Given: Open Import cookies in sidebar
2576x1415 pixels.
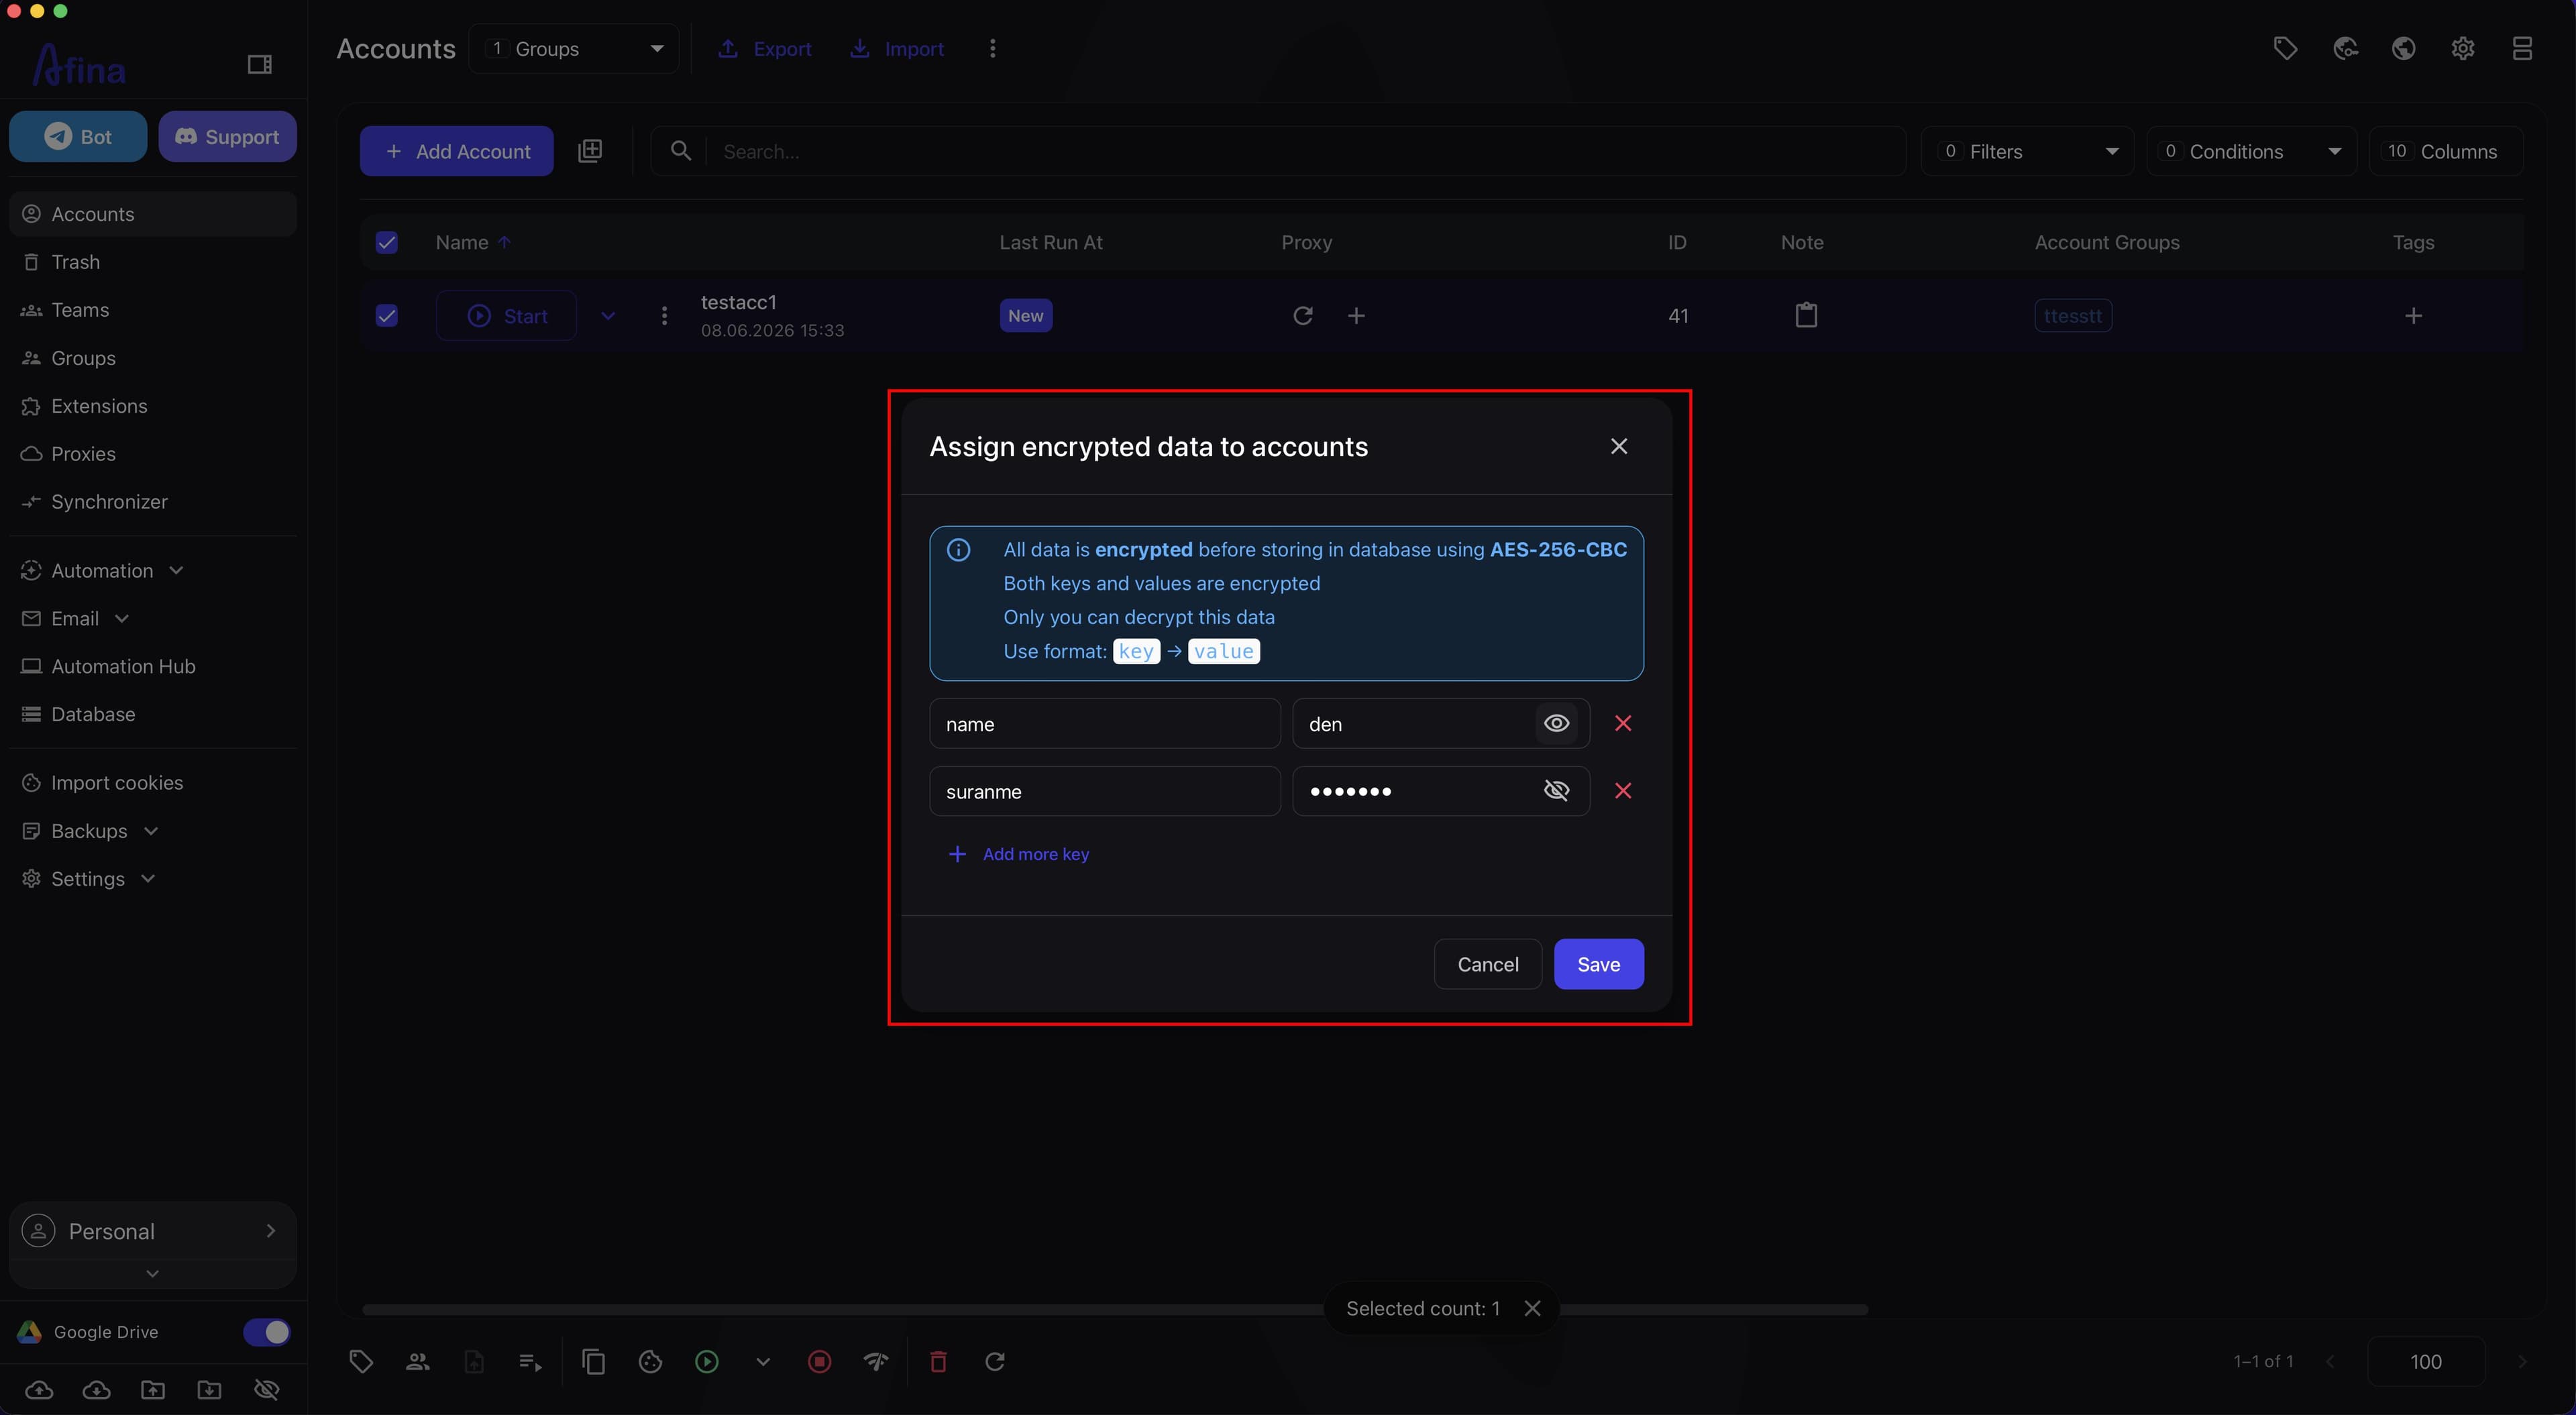Looking at the screenshot, I should click(152, 783).
